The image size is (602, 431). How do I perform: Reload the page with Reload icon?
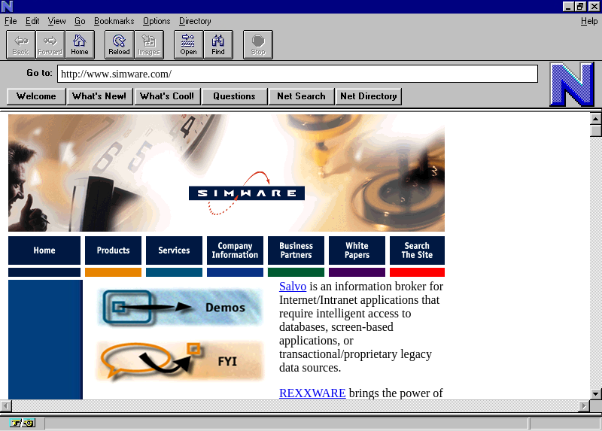tap(120, 44)
